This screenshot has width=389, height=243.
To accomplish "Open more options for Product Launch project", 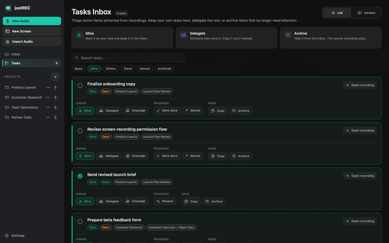I will [x=48, y=87].
